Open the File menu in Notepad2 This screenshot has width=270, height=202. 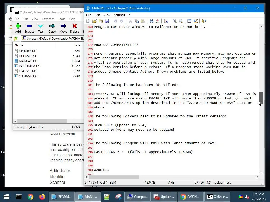pyautogui.click(x=89, y=15)
